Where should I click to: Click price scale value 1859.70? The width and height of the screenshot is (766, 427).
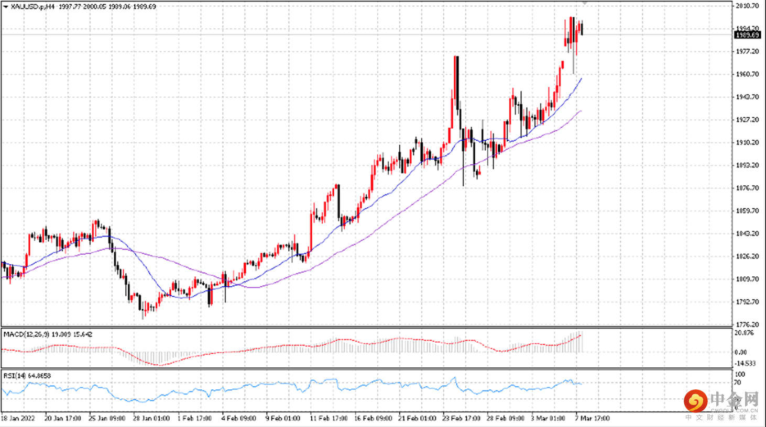747,211
